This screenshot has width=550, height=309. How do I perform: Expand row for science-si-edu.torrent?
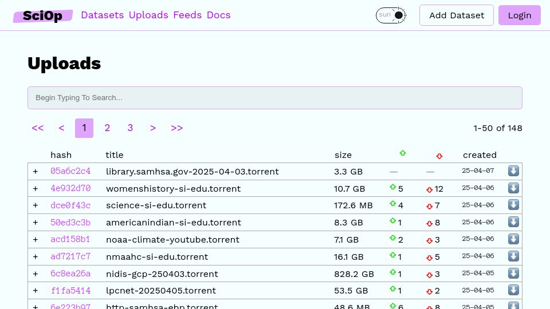(x=36, y=205)
